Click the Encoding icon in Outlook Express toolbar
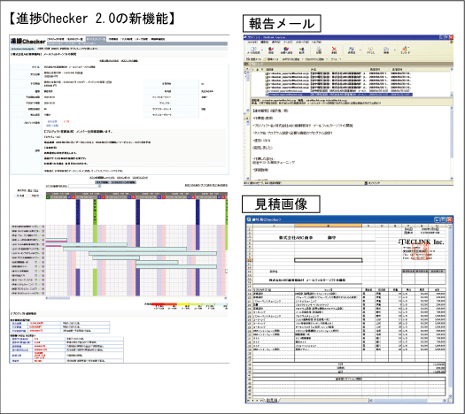The image size is (465, 414). 405,50
